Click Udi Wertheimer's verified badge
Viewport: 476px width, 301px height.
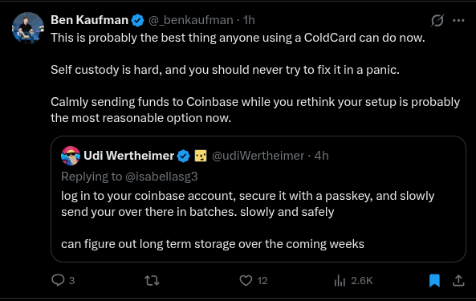[183, 156]
